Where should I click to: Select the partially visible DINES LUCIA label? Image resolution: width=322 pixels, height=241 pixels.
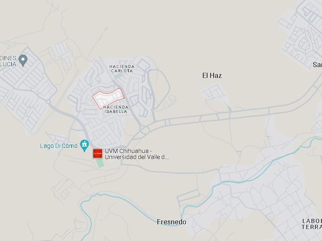8,61
